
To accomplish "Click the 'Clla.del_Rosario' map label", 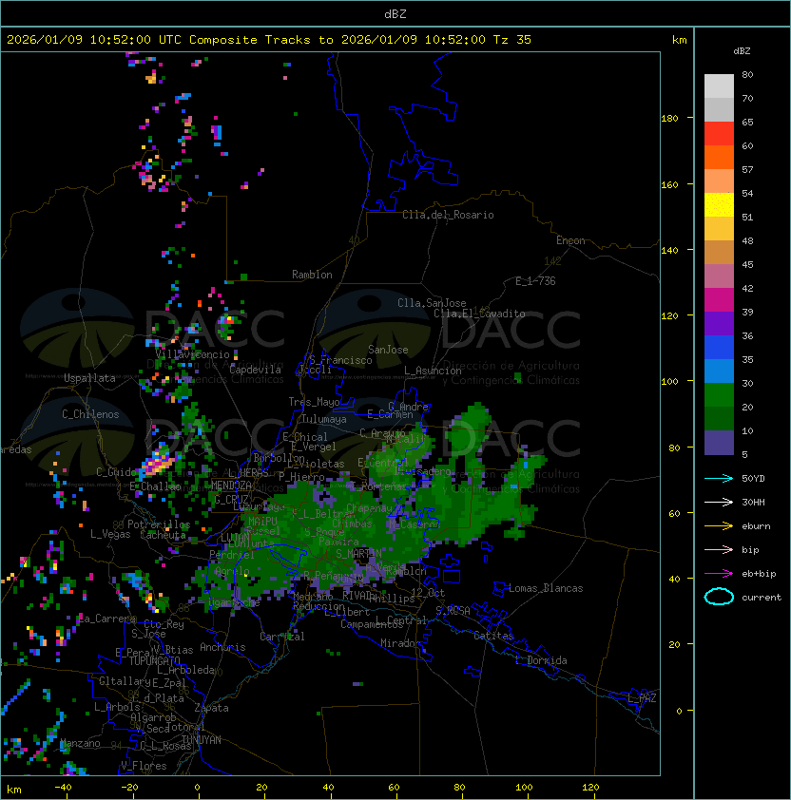I will 448,215.
